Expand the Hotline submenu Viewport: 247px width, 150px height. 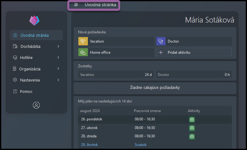pos(58,58)
